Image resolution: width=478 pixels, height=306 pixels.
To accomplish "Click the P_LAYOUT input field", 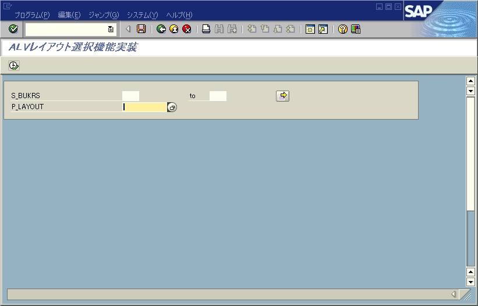I will click(144, 107).
